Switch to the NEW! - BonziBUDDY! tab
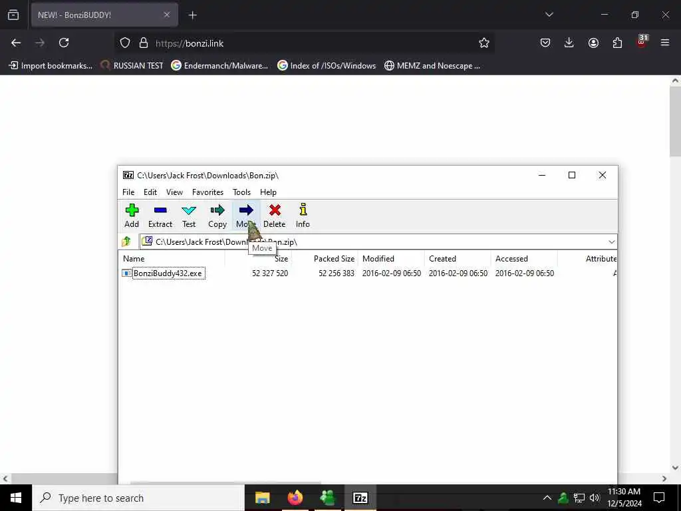The image size is (681, 511). [x=104, y=15]
